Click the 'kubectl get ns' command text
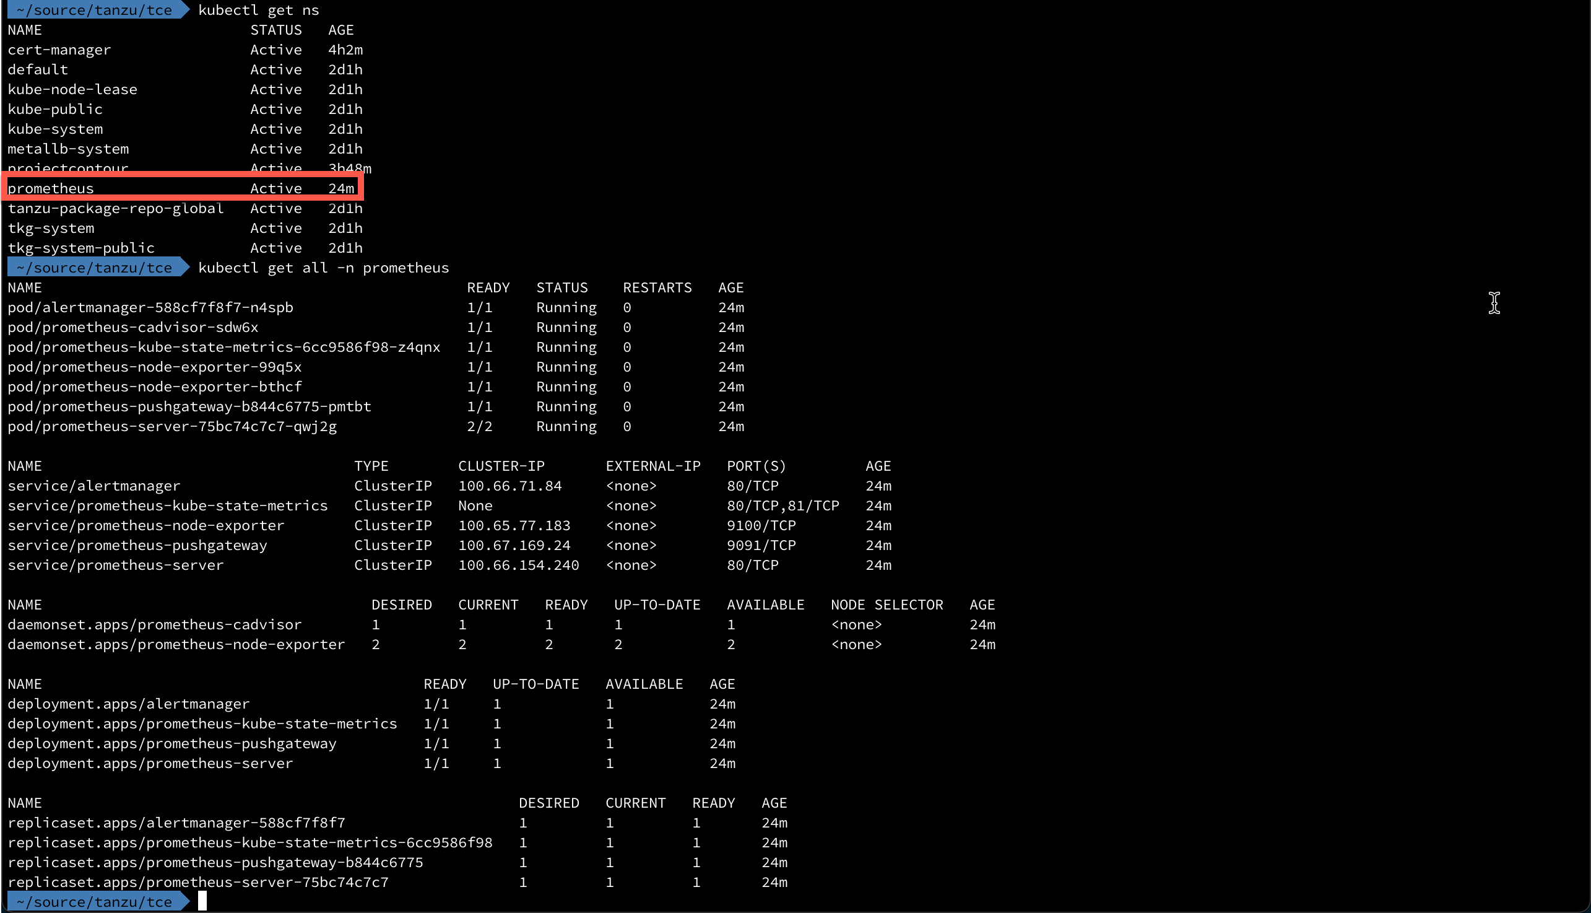 tap(258, 10)
